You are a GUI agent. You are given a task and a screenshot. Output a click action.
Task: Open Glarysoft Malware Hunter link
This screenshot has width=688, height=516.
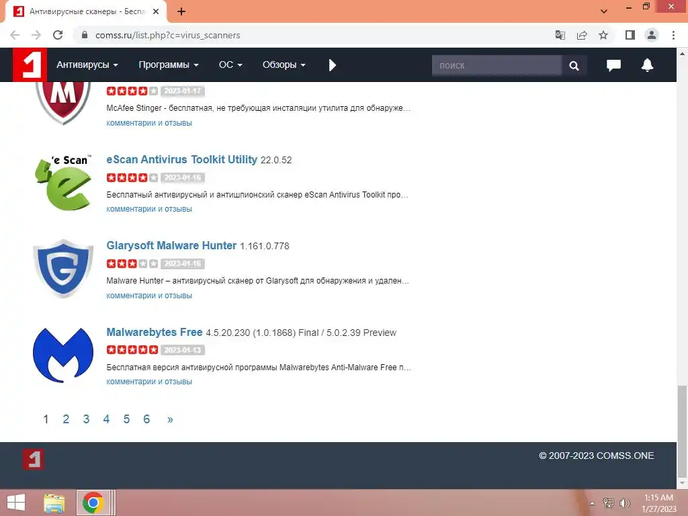[x=171, y=245]
